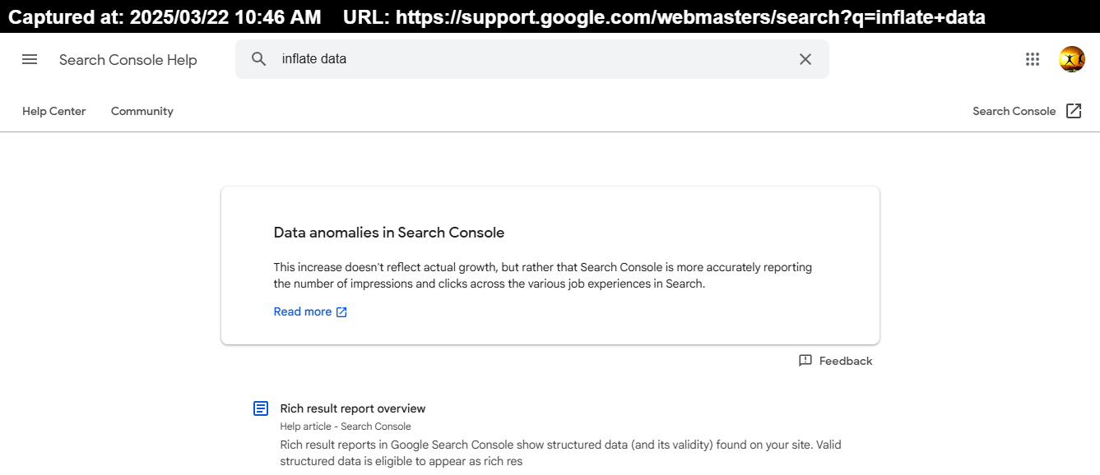Viewport: 1100px width, 475px height.
Task: Click the external-link icon beside Search Console
Action: tap(1074, 111)
